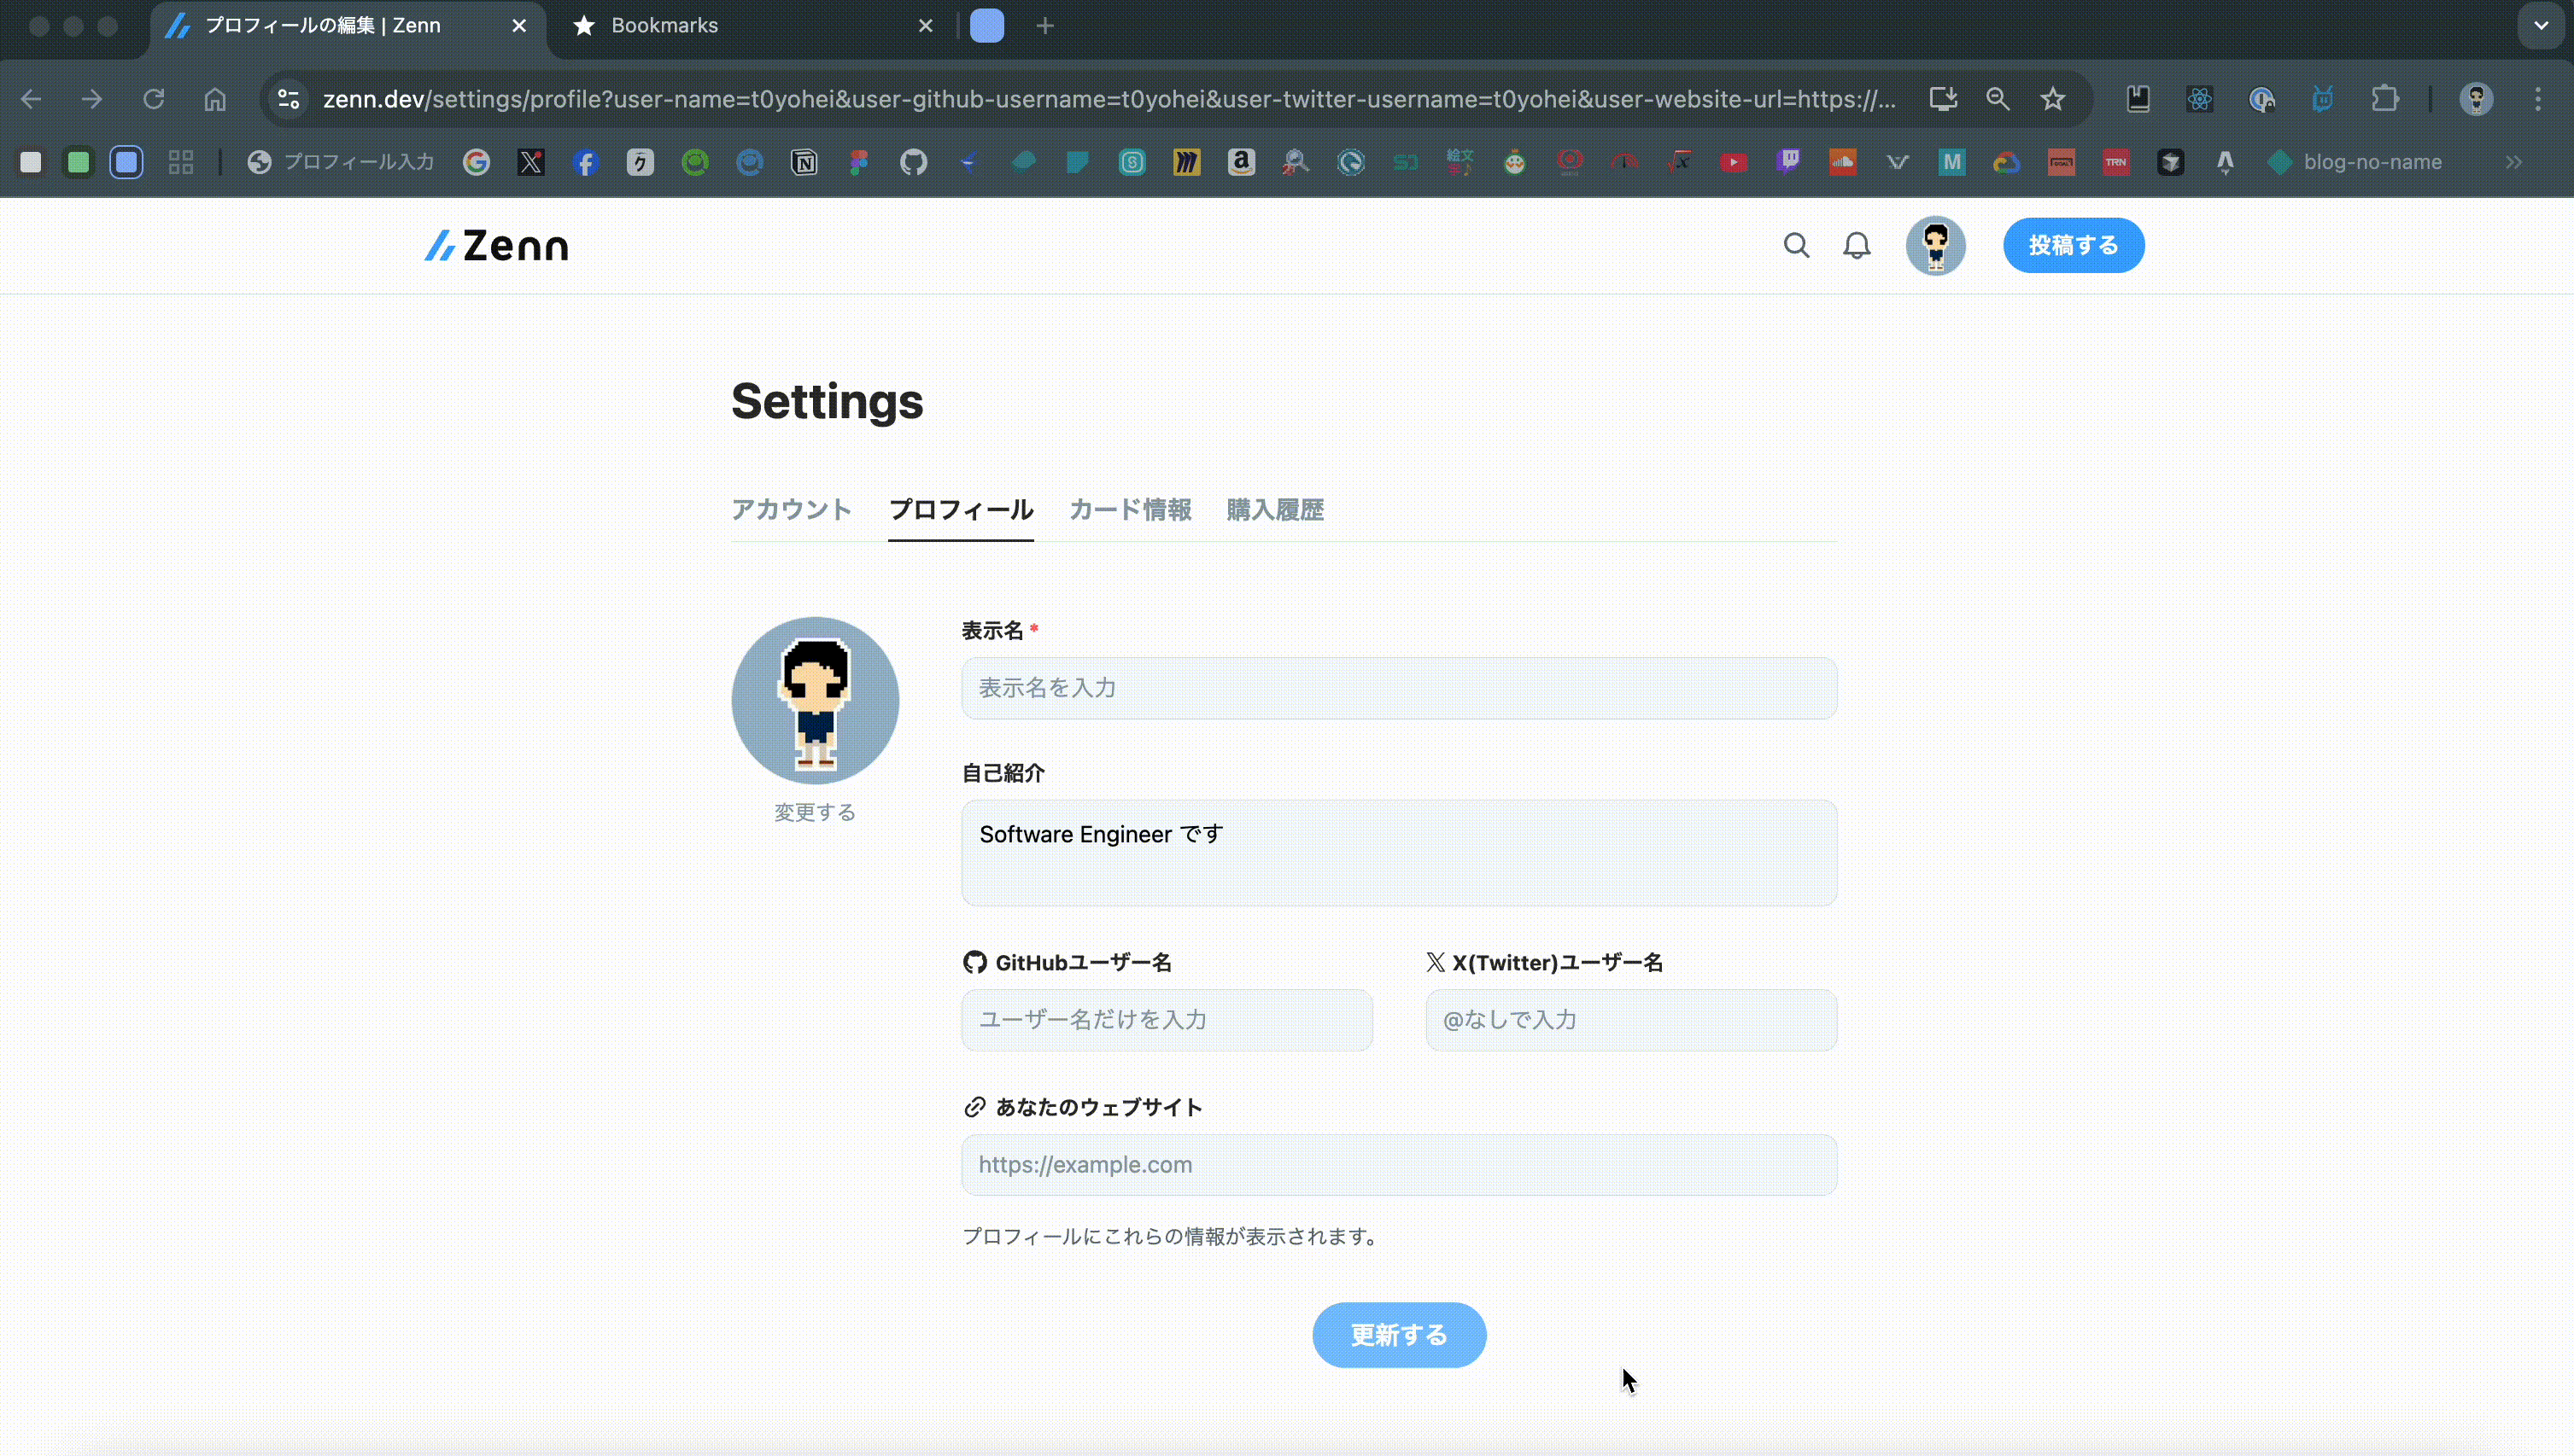The height and width of the screenshot is (1456, 2574).
Task: Click the install app icon in address bar
Action: pos(1943,99)
